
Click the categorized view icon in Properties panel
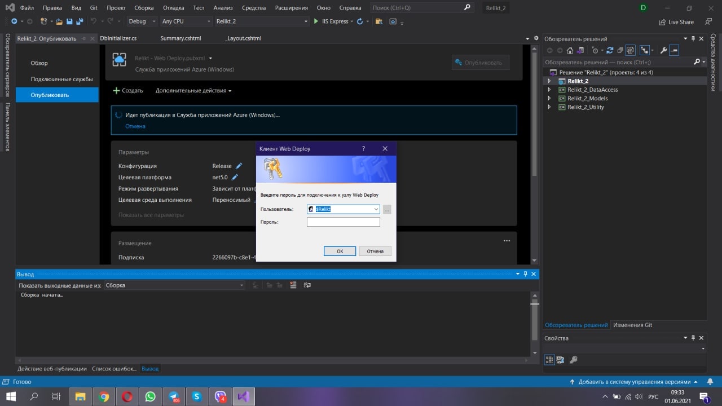click(x=550, y=360)
